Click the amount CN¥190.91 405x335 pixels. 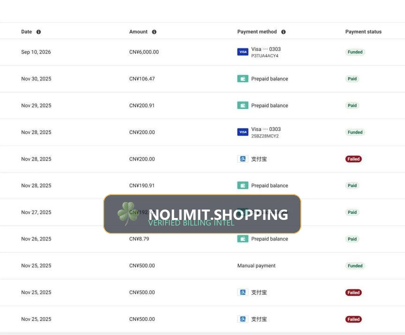[142, 186]
